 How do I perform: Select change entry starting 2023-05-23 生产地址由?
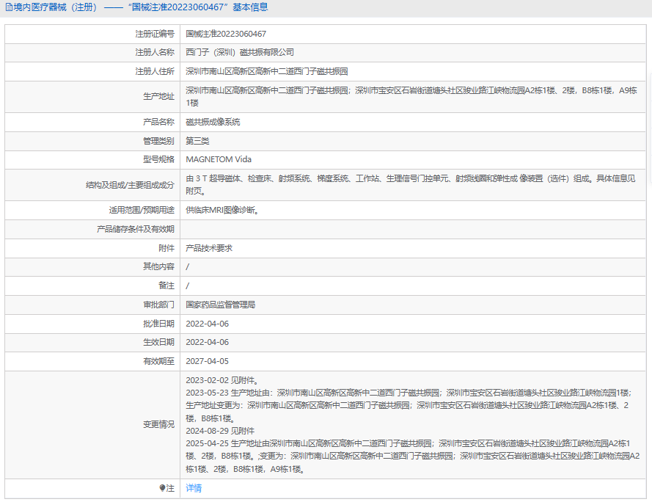coord(409,405)
